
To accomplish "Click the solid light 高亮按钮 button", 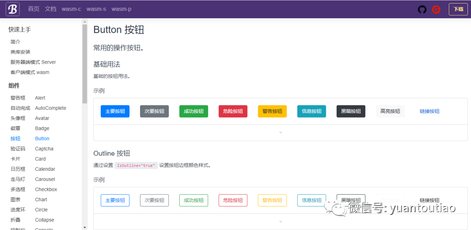I will [390, 111].
